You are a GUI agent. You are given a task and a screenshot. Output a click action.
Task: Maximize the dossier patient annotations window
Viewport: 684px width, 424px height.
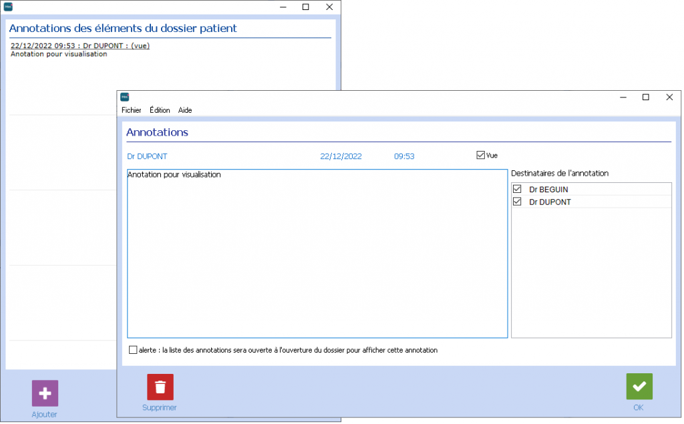coord(306,7)
